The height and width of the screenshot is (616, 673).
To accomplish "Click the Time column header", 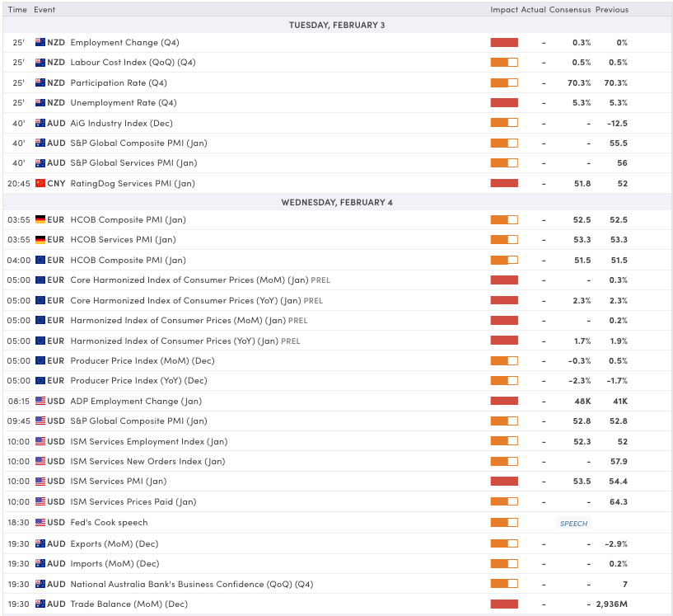I will [x=17, y=9].
